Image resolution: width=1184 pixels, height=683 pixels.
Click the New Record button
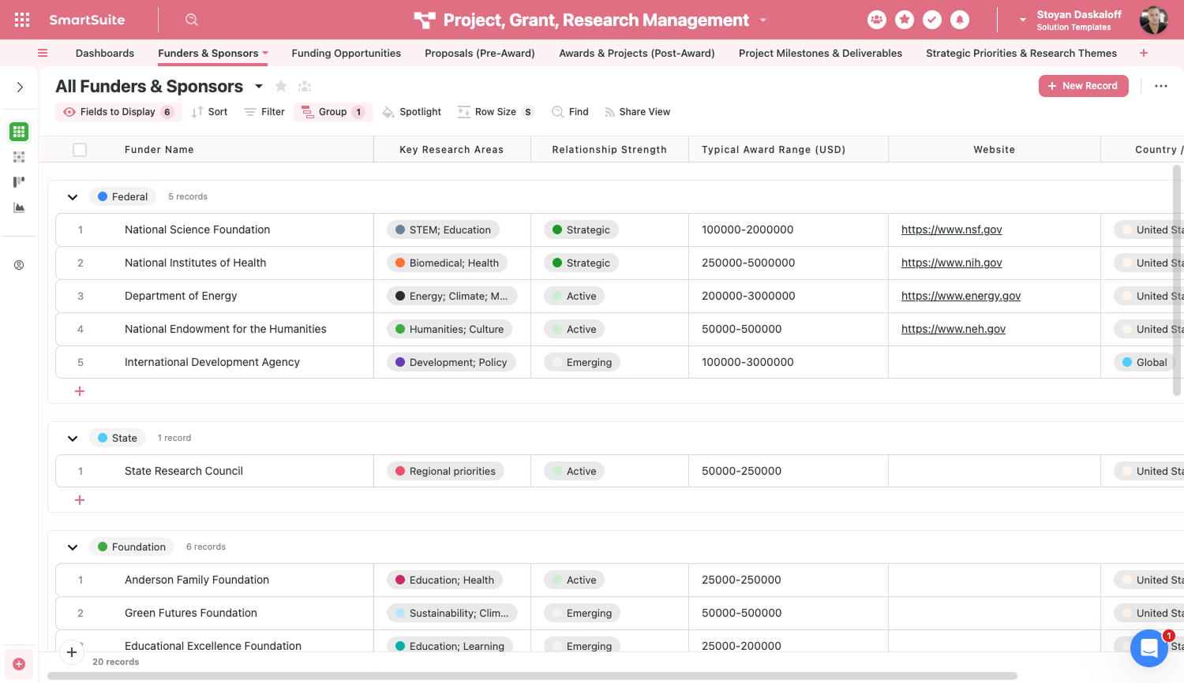click(x=1083, y=86)
